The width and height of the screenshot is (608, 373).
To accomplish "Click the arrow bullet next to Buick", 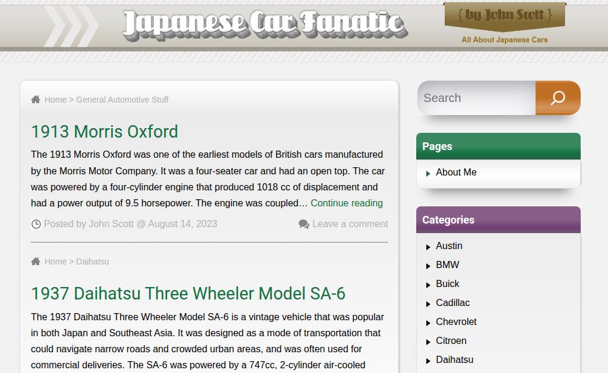I will [428, 285].
